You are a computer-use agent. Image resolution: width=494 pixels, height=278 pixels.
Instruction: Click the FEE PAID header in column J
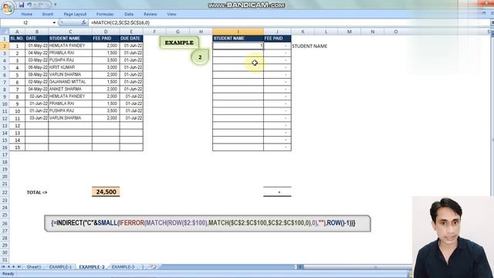277,39
